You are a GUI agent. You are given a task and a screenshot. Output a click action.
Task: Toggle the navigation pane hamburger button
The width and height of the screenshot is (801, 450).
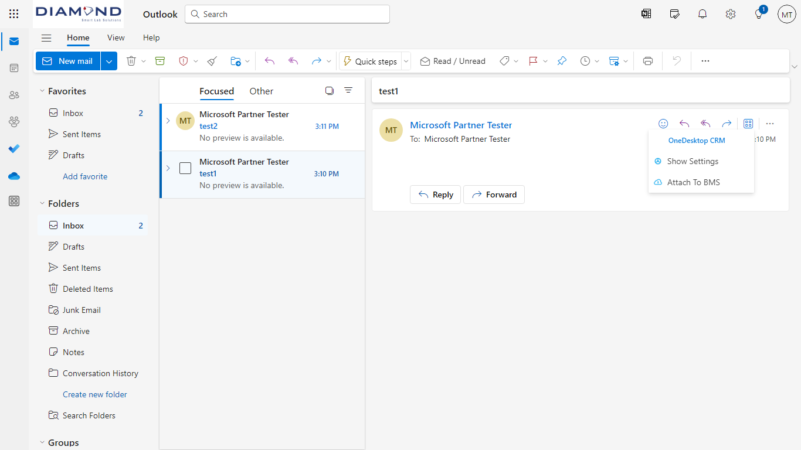tap(46, 38)
